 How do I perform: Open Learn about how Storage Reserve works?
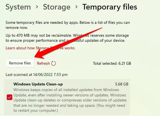click(40, 48)
